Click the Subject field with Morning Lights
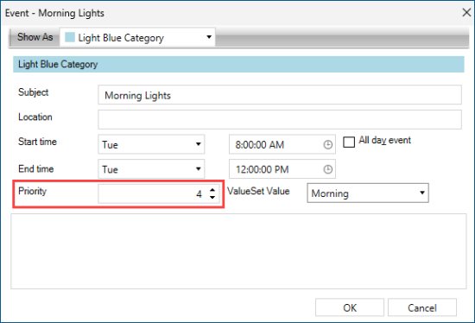The height and width of the screenshot is (323, 475). coord(280,95)
